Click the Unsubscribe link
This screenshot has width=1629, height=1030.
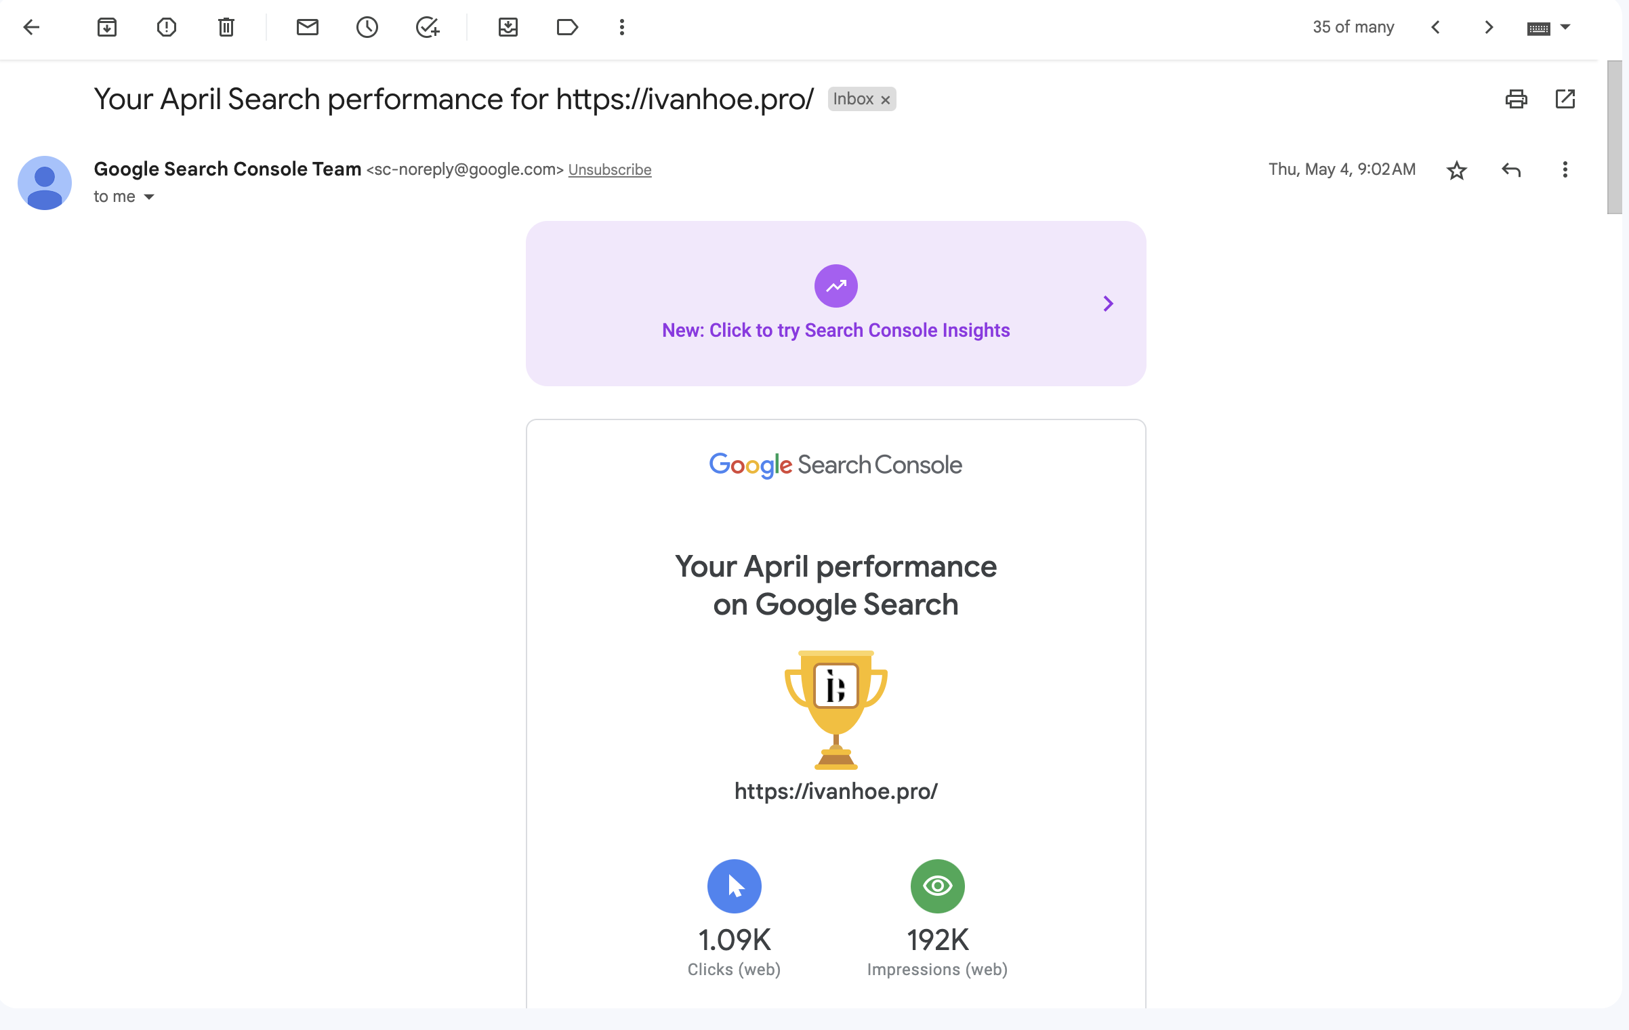click(609, 170)
